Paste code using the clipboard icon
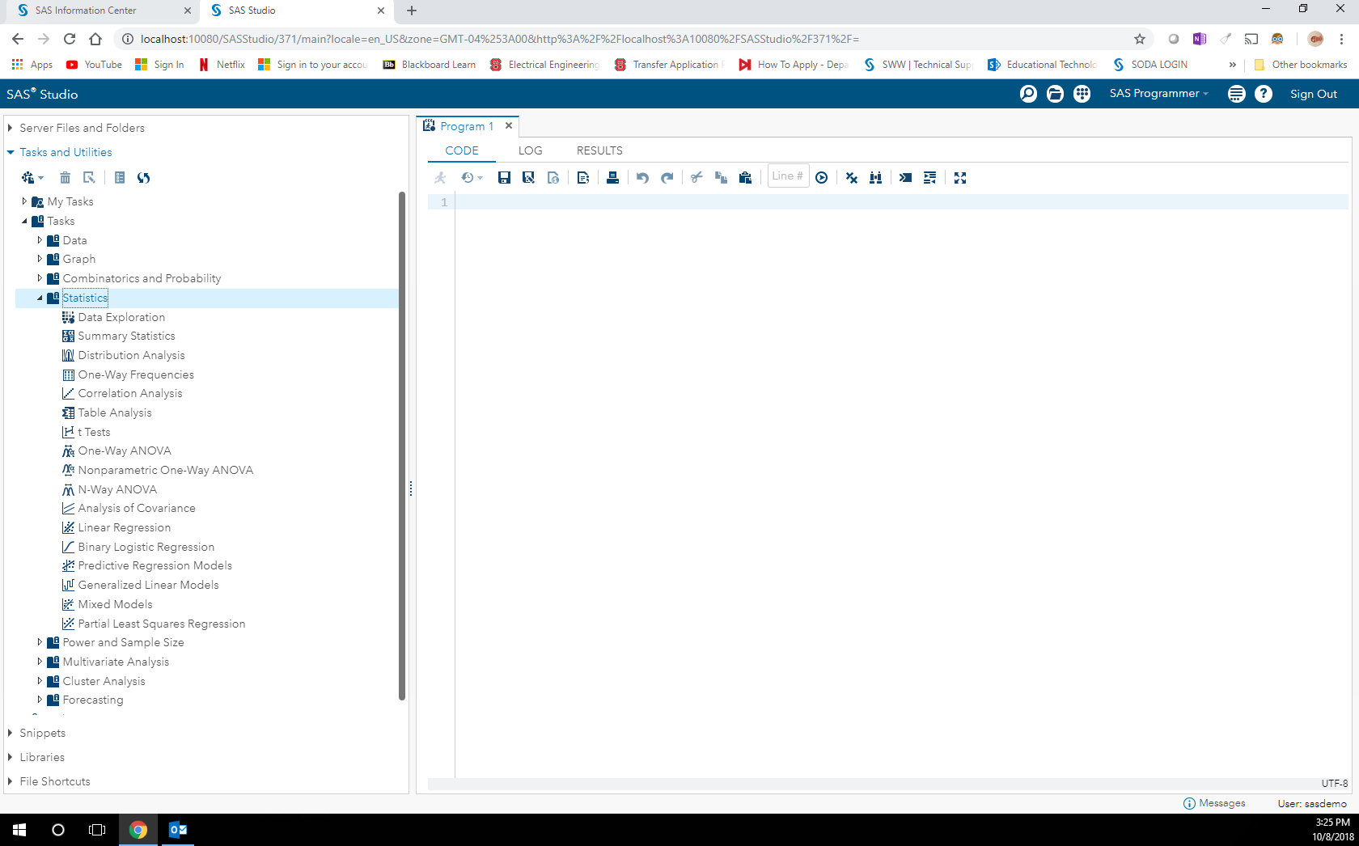The height and width of the screenshot is (846, 1359). click(x=745, y=177)
